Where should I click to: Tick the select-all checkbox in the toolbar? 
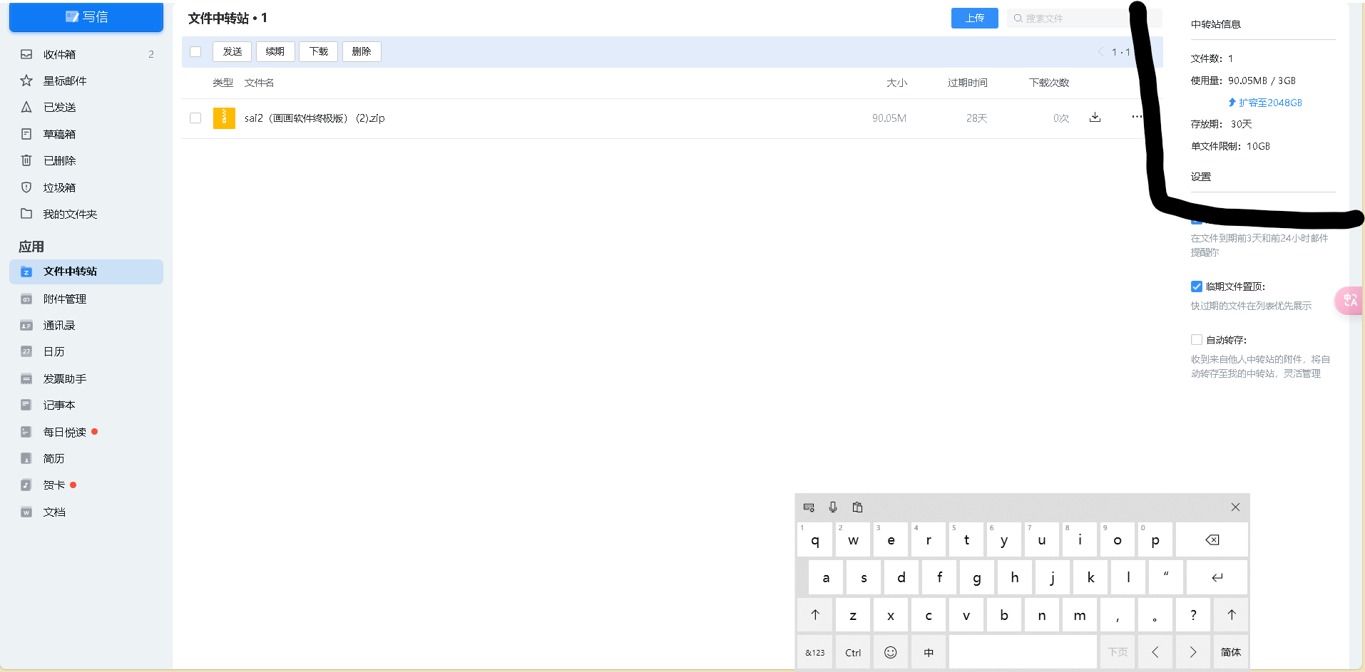tap(195, 52)
